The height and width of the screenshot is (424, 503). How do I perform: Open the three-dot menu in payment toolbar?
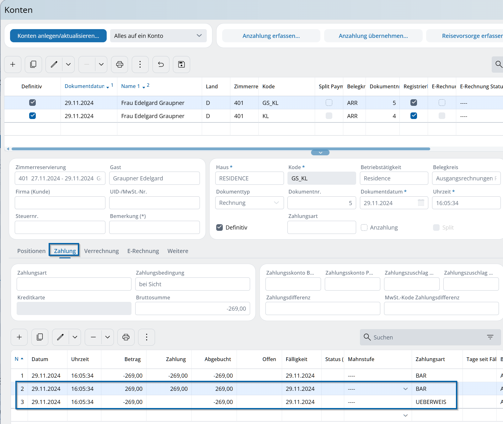coord(147,337)
